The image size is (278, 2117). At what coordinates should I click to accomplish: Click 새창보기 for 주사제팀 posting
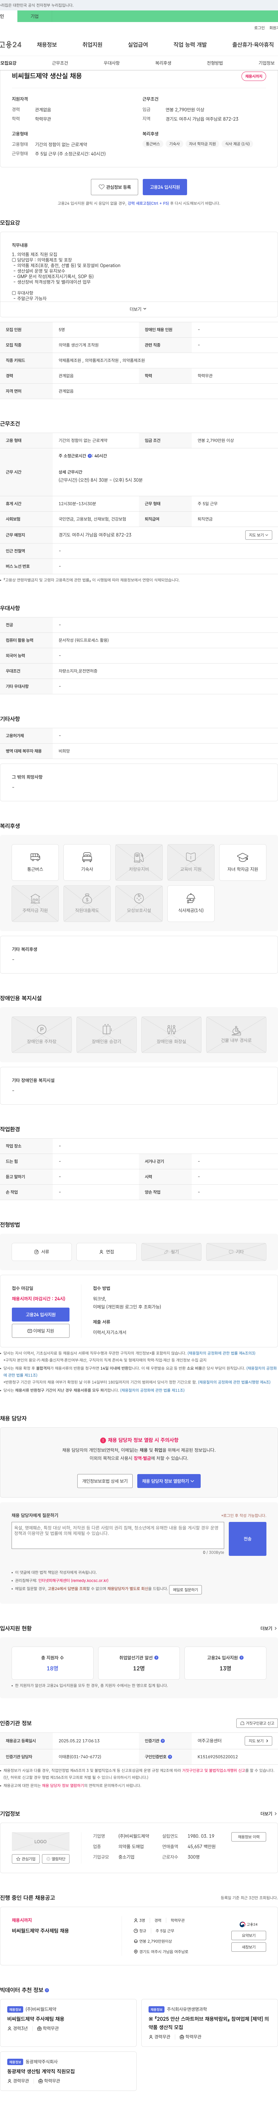[248, 1947]
